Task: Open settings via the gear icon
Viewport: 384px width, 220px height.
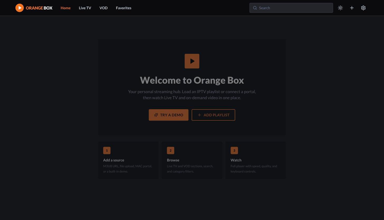Action: pos(363,8)
